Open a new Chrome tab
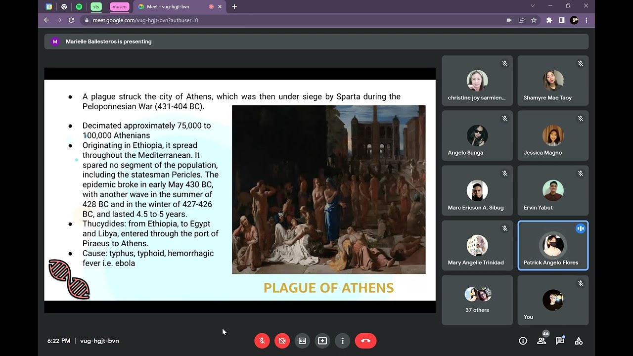The image size is (633, 356). pyautogui.click(x=234, y=7)
